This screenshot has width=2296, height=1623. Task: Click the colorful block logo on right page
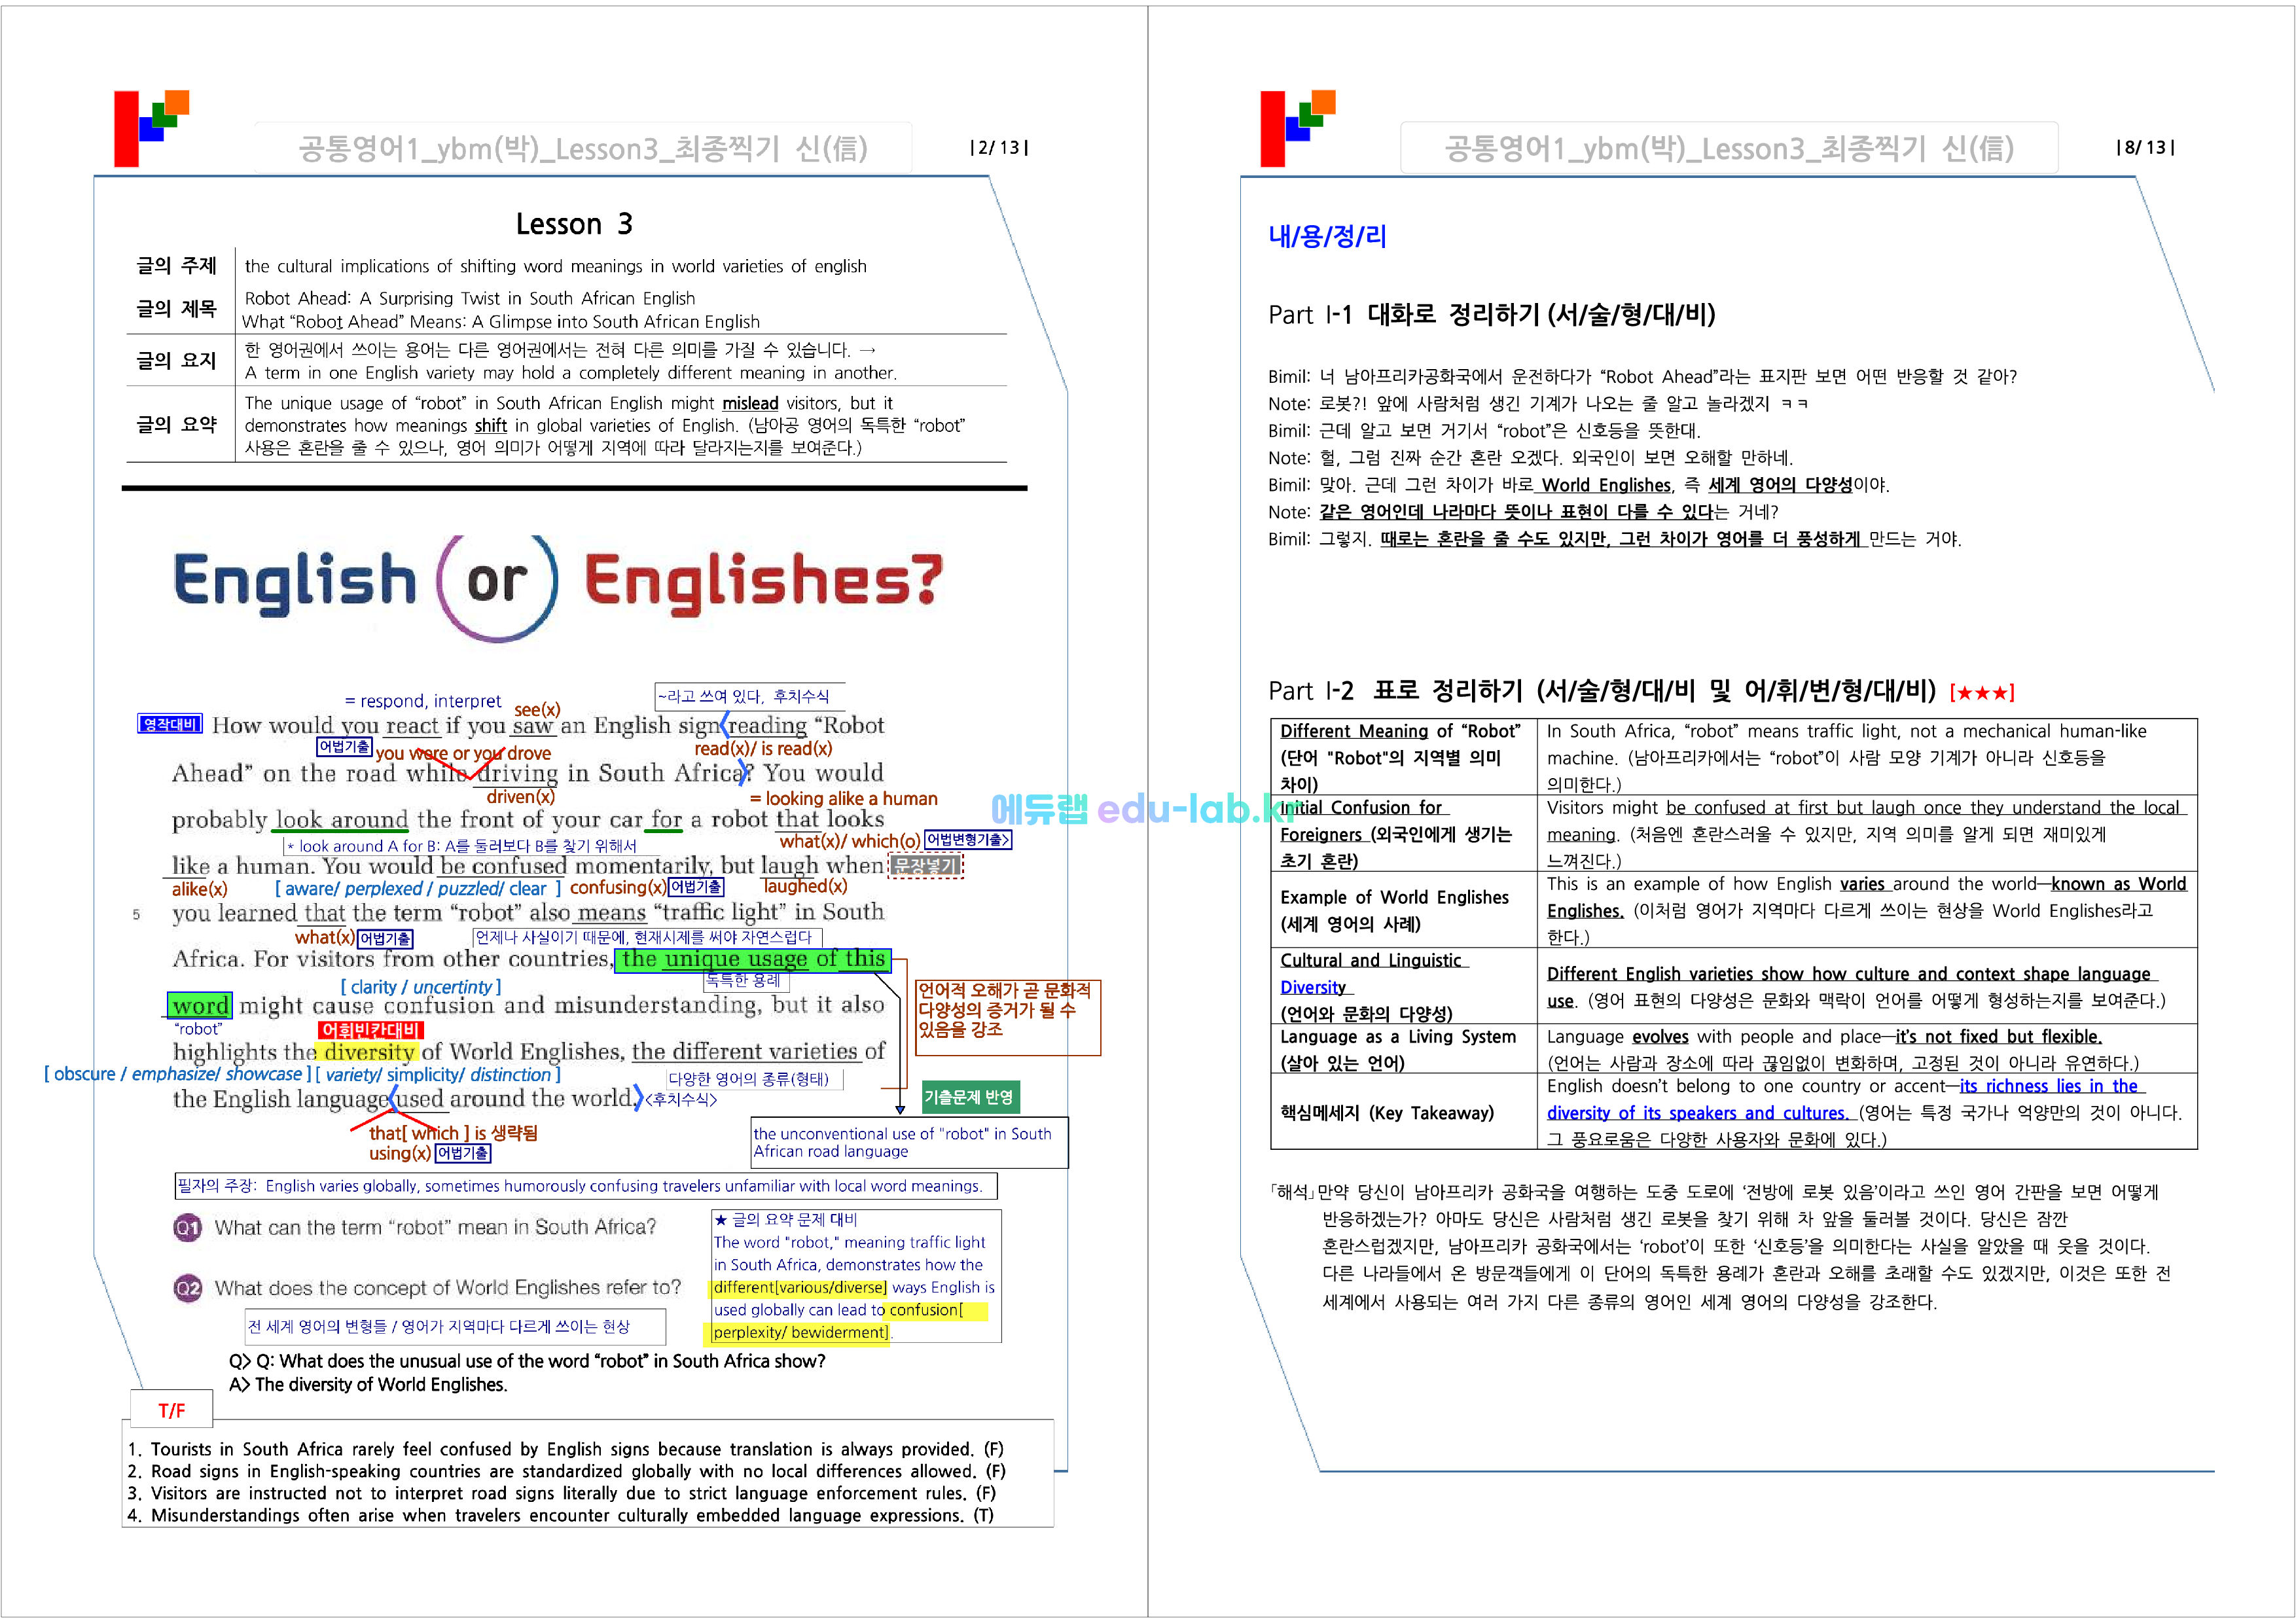coord(1296,128)
